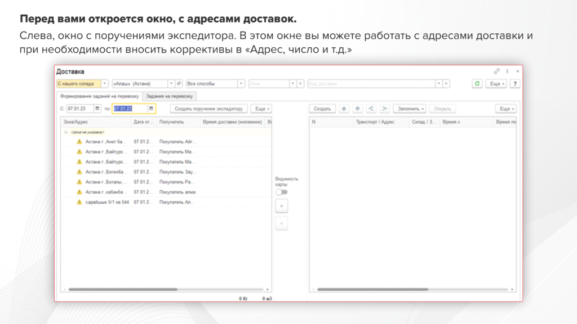This screenshot has height=324, width=577.
Task: Click the Время с column header
Action: pyautogui.click(x=466, y=122)
